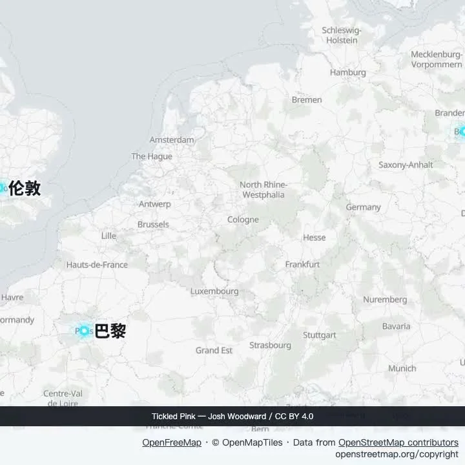Click the Strasbourg city label
Screen dimensions: 465x465
pyautogui.click(x=270, y=346)
